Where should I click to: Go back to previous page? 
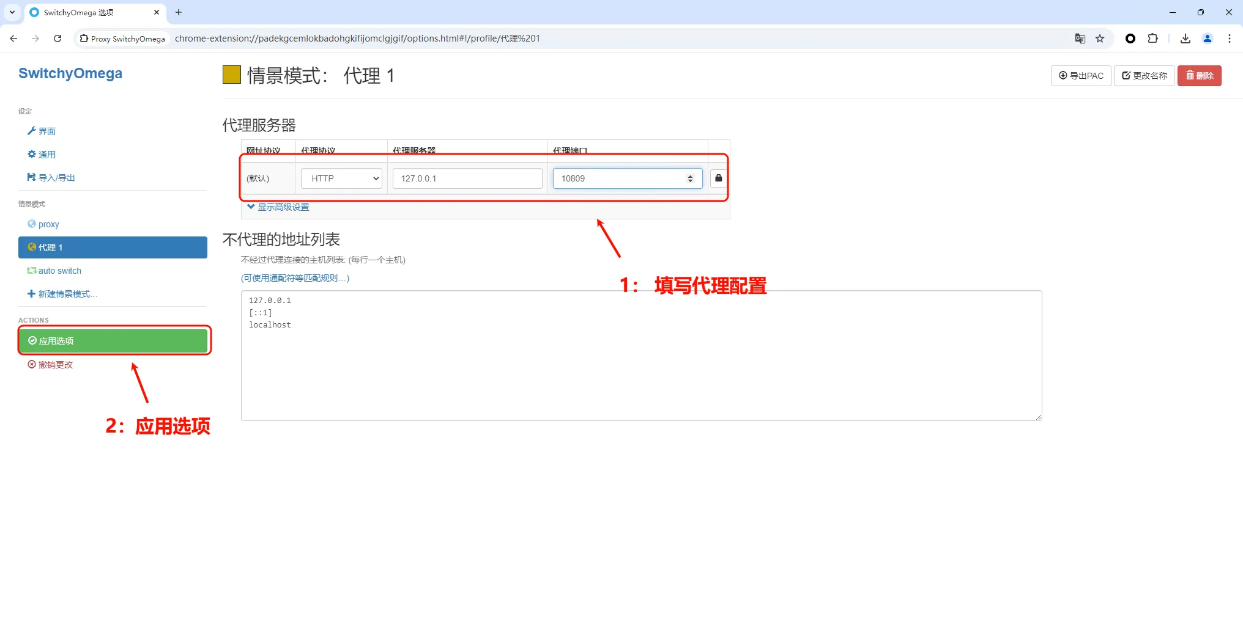(x=13, y=38)
